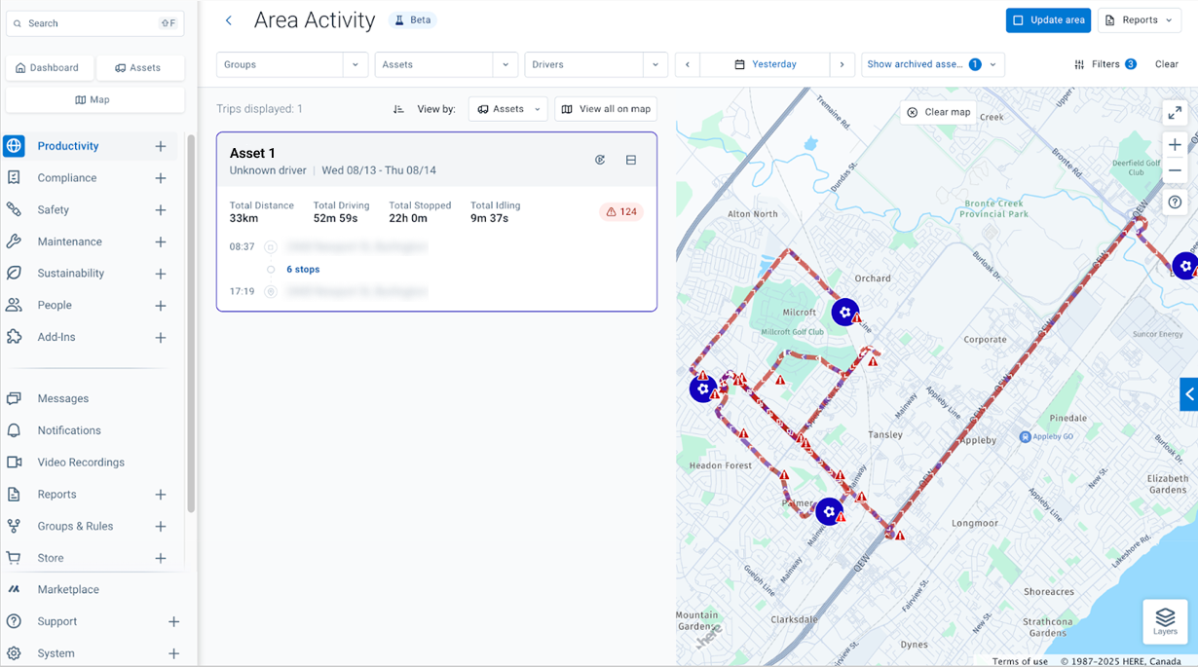Switch to the Dashboard tab
1198x667 pixels.
(49, 67)
